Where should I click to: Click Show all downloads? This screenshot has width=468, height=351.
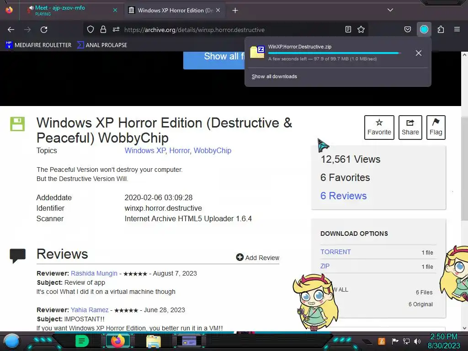274,76
